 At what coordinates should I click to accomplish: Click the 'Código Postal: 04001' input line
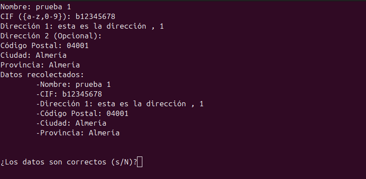click(x=44, y=45)
